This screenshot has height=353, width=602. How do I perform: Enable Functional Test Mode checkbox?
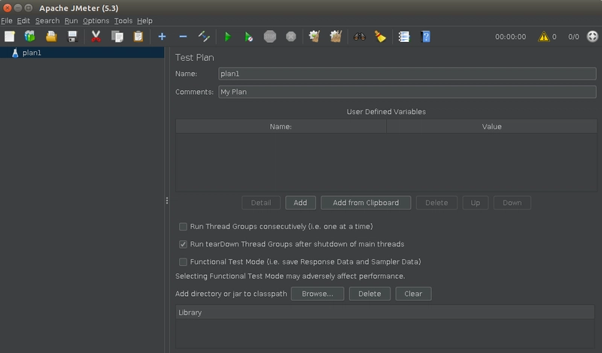tap(183, 262)
